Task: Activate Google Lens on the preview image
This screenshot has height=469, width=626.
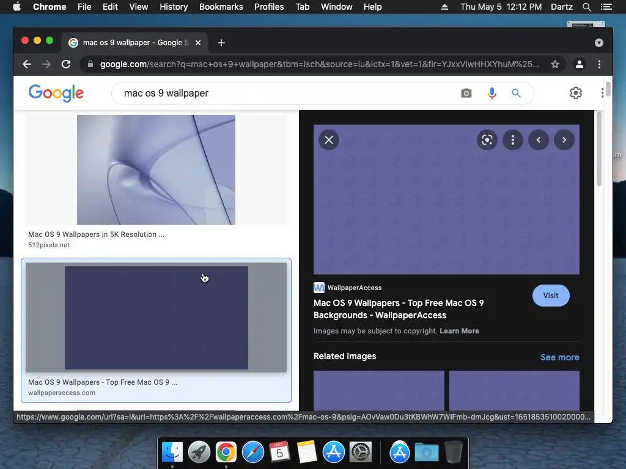Action: pyautogui.click(x=487, y=140)
